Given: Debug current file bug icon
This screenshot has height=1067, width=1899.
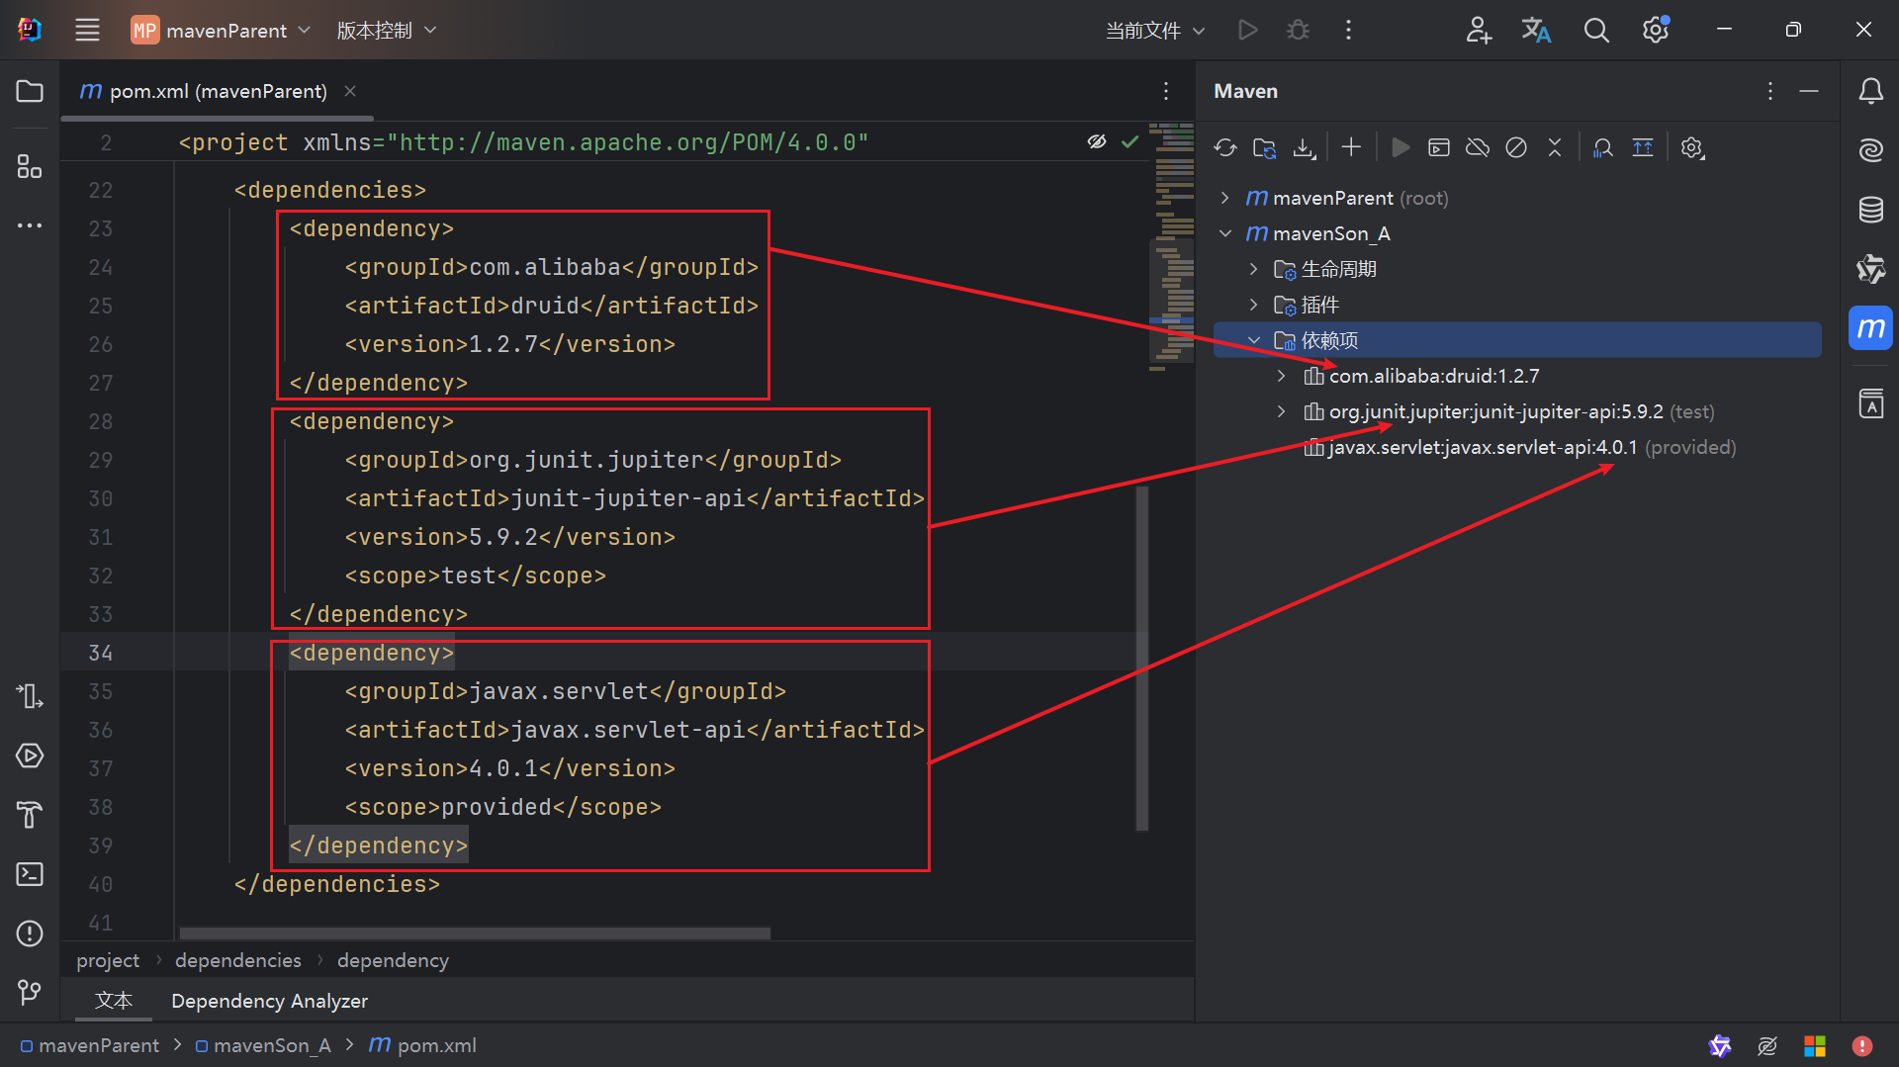Looking at the screenshot, I should click(x=1298, y=30).
